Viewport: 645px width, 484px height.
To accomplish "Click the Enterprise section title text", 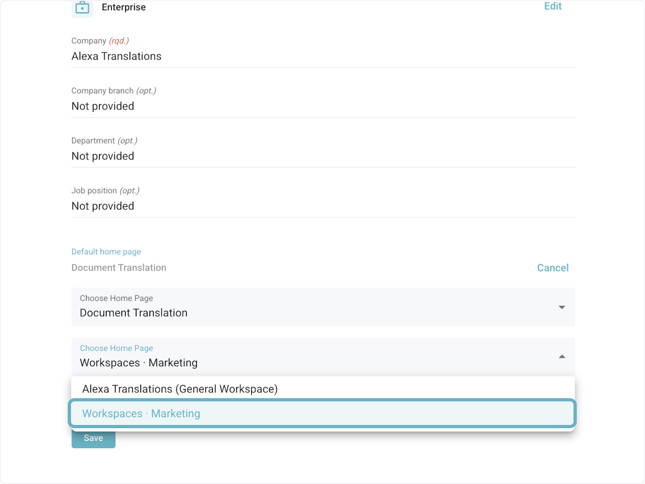I will coord(124,8).
